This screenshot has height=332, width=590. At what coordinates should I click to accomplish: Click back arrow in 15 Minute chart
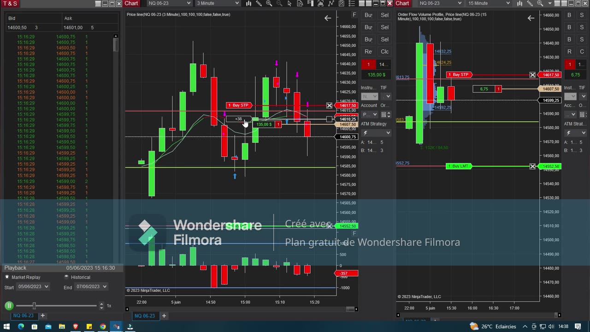point(531,18)
